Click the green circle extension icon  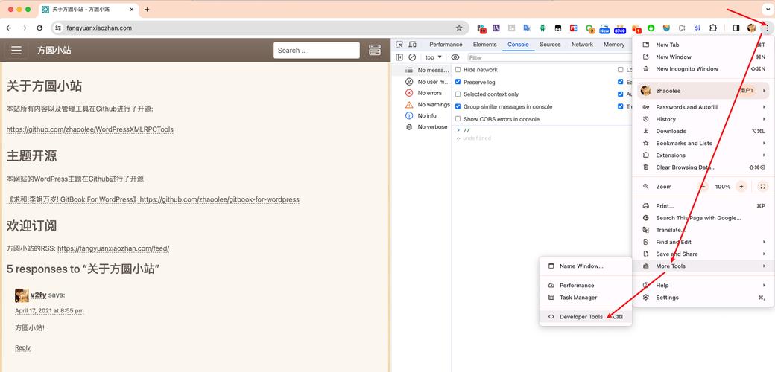tap(651, 28)
